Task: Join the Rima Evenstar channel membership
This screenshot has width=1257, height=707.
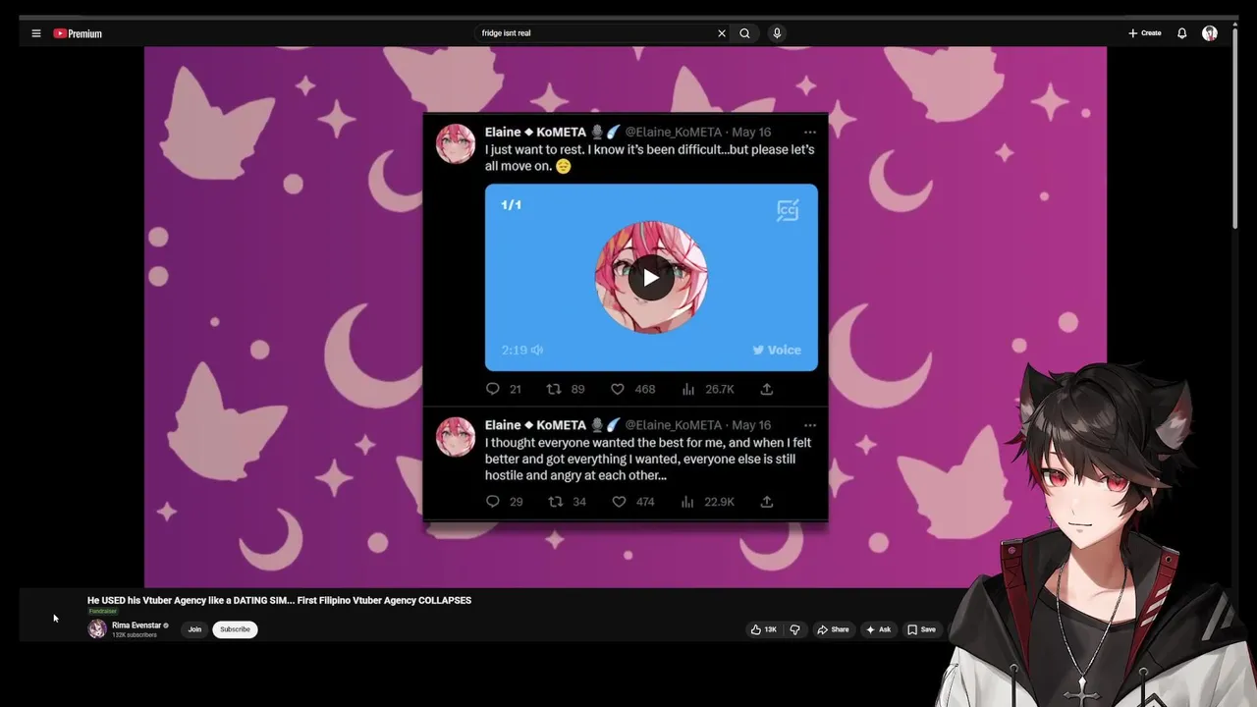Action: [x=194, y=629]
